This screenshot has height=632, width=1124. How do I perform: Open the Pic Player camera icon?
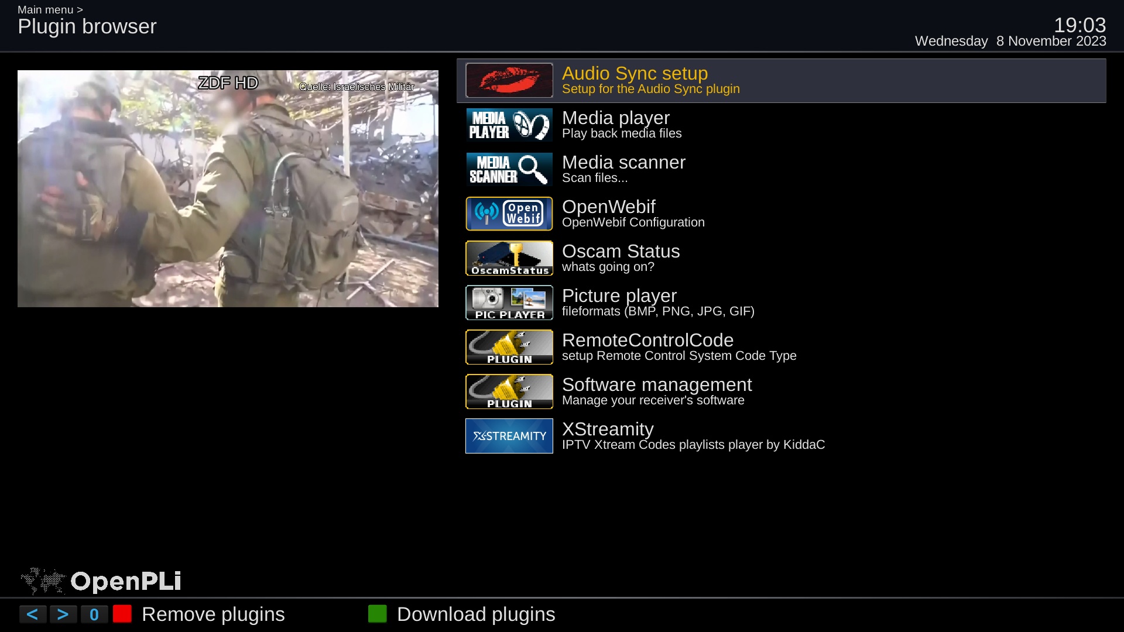point(509,303)
